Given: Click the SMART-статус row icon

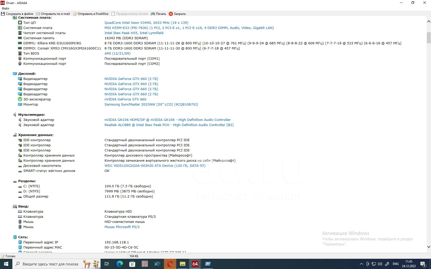Looking at the screenshot, I should pos(20,171).
